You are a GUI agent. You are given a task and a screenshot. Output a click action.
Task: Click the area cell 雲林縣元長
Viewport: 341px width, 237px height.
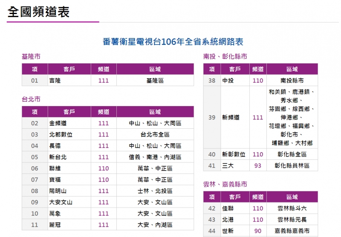tap(292, 220)
